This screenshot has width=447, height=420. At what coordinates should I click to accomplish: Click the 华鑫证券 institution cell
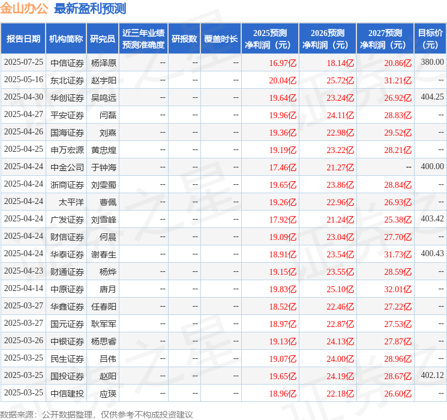pos(67,307)
